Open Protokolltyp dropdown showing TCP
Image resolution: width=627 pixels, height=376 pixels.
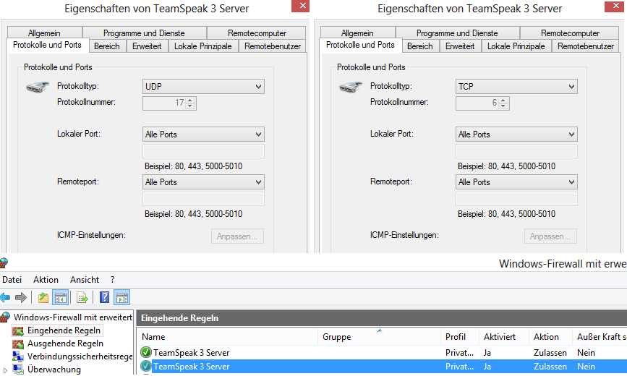(516, 86)
